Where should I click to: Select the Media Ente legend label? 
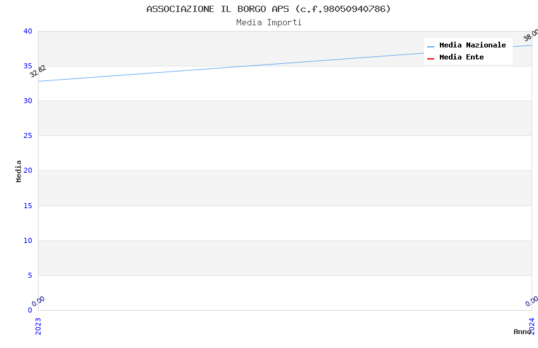[x=461, y=57]
